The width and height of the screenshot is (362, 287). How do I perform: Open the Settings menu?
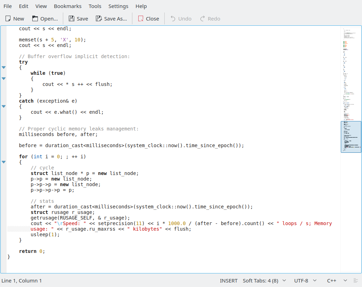click(118, 6)
